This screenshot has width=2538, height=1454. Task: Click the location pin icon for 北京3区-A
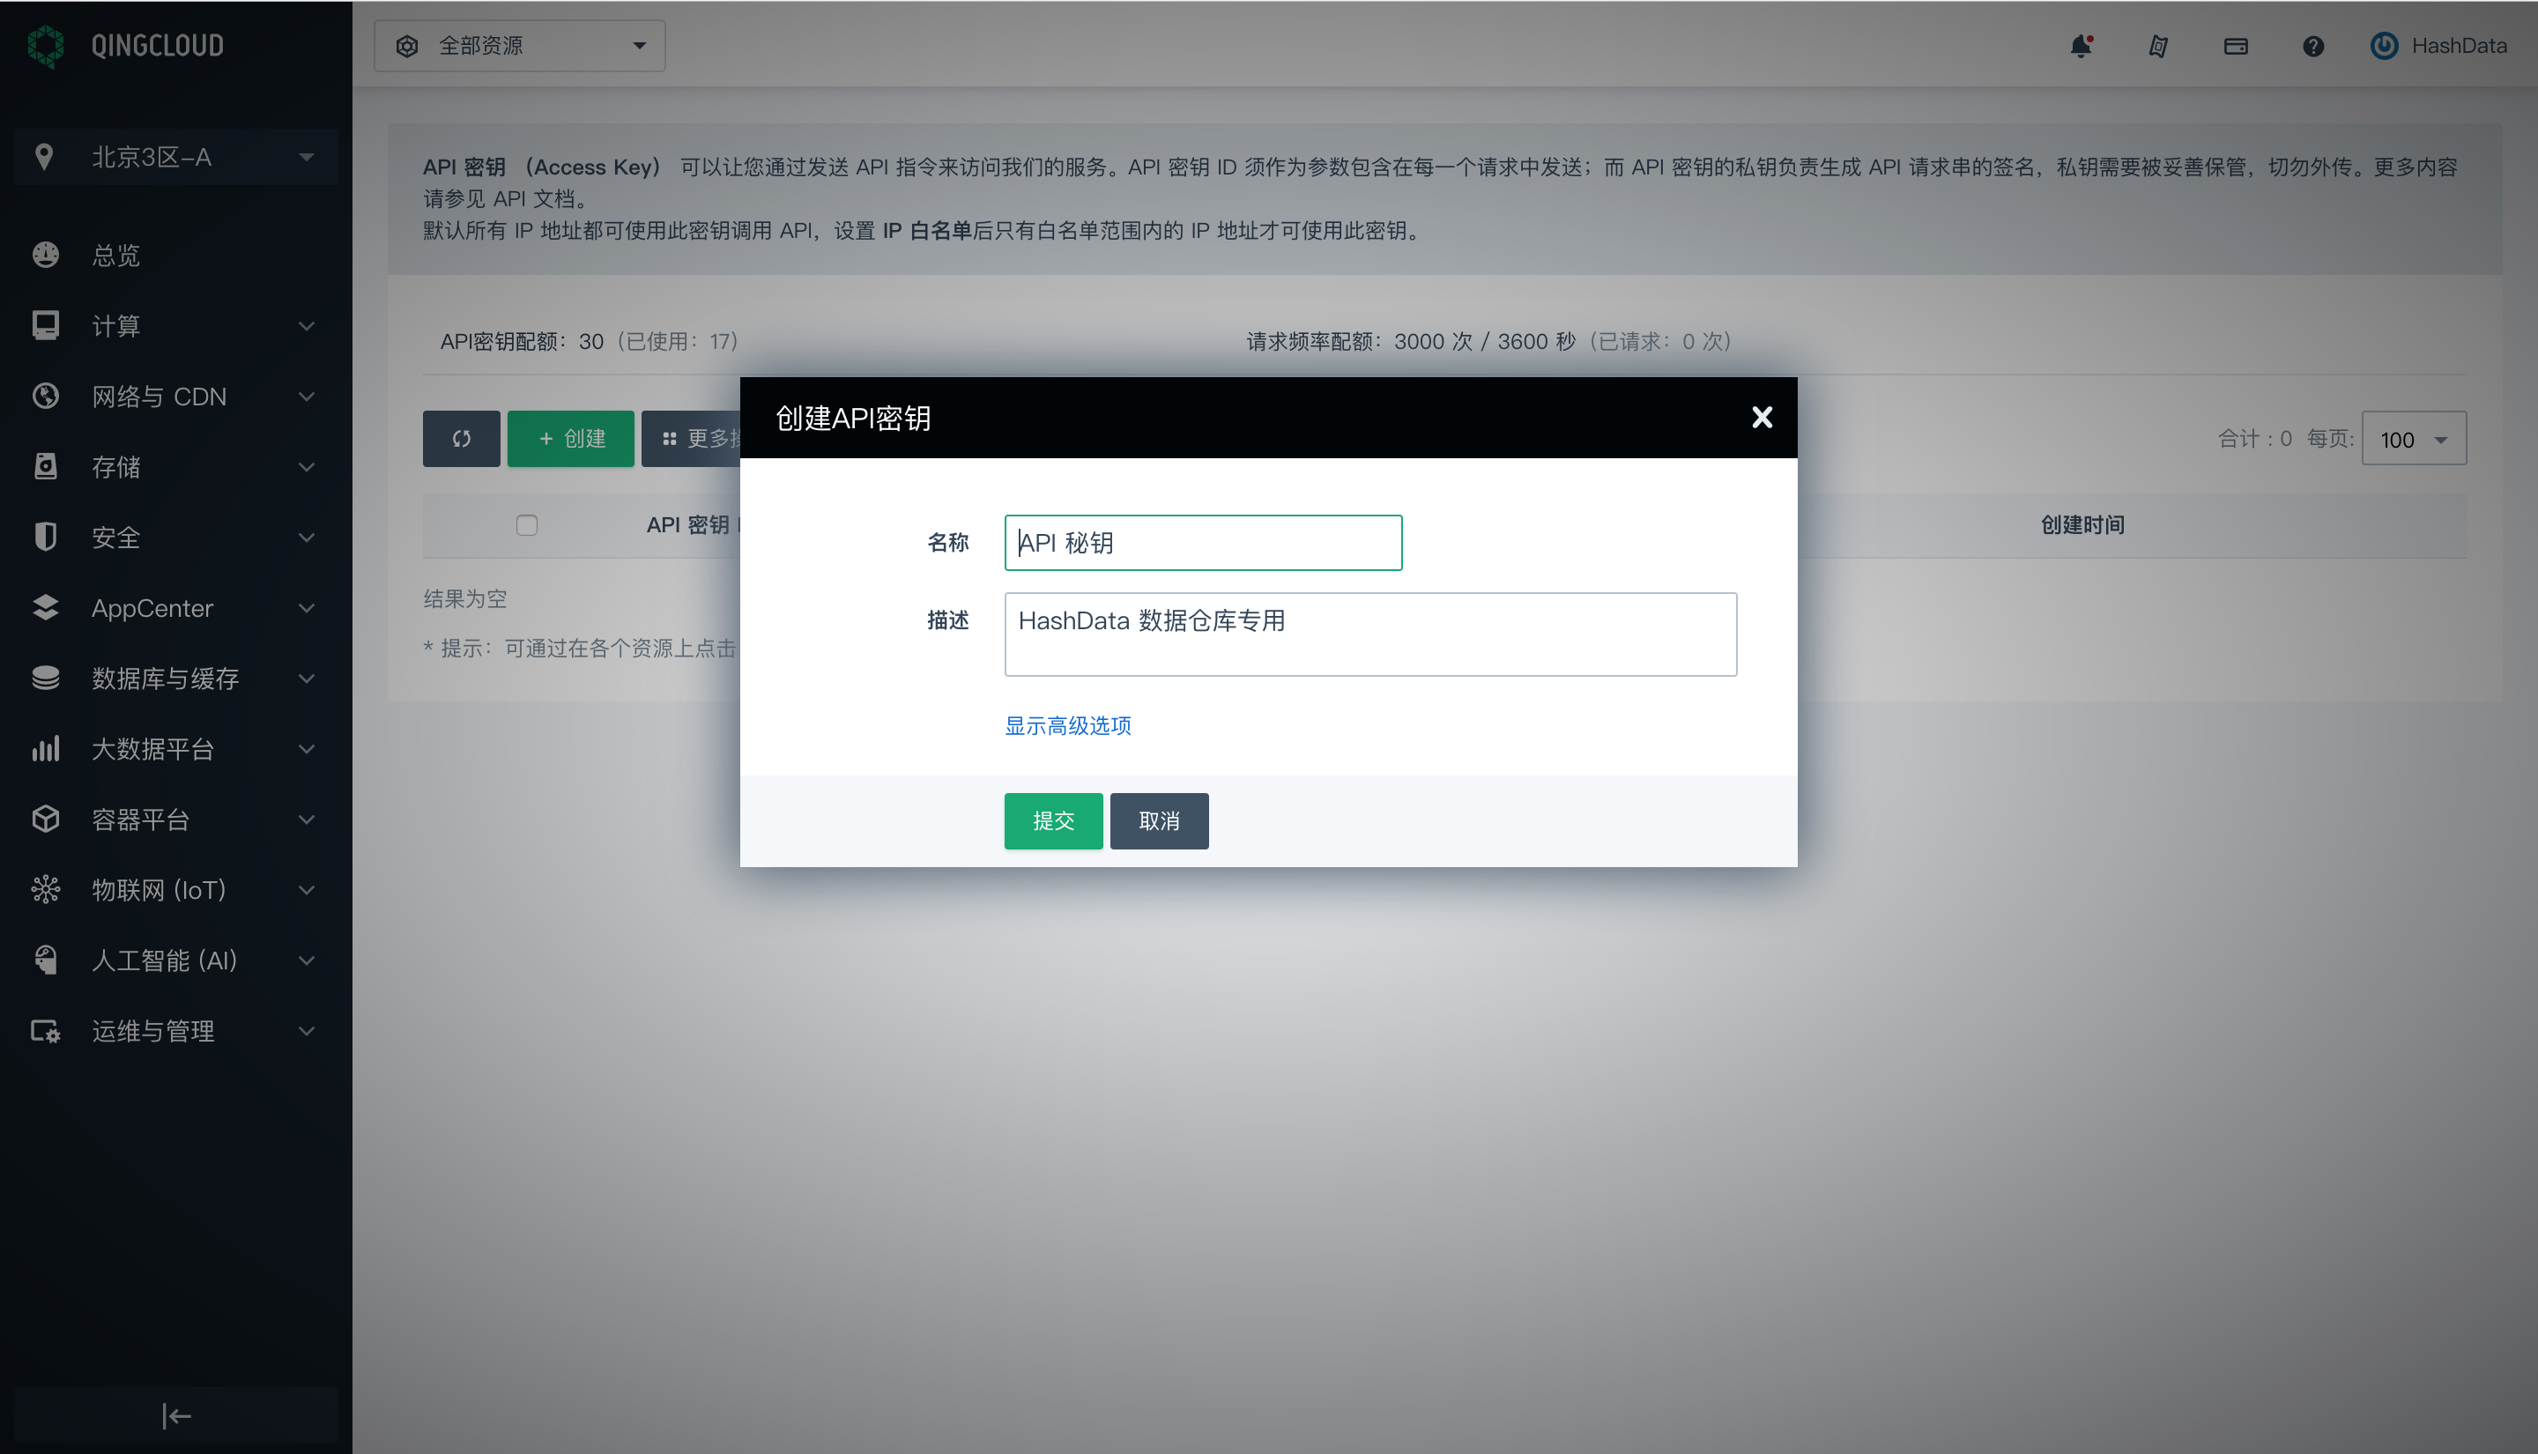(44, 157)
